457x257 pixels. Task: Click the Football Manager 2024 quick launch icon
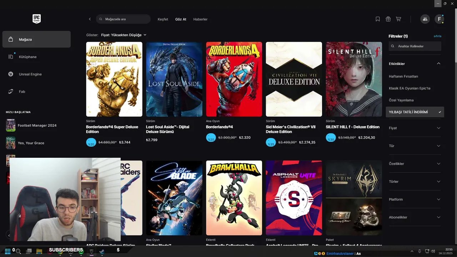[11, 125]
